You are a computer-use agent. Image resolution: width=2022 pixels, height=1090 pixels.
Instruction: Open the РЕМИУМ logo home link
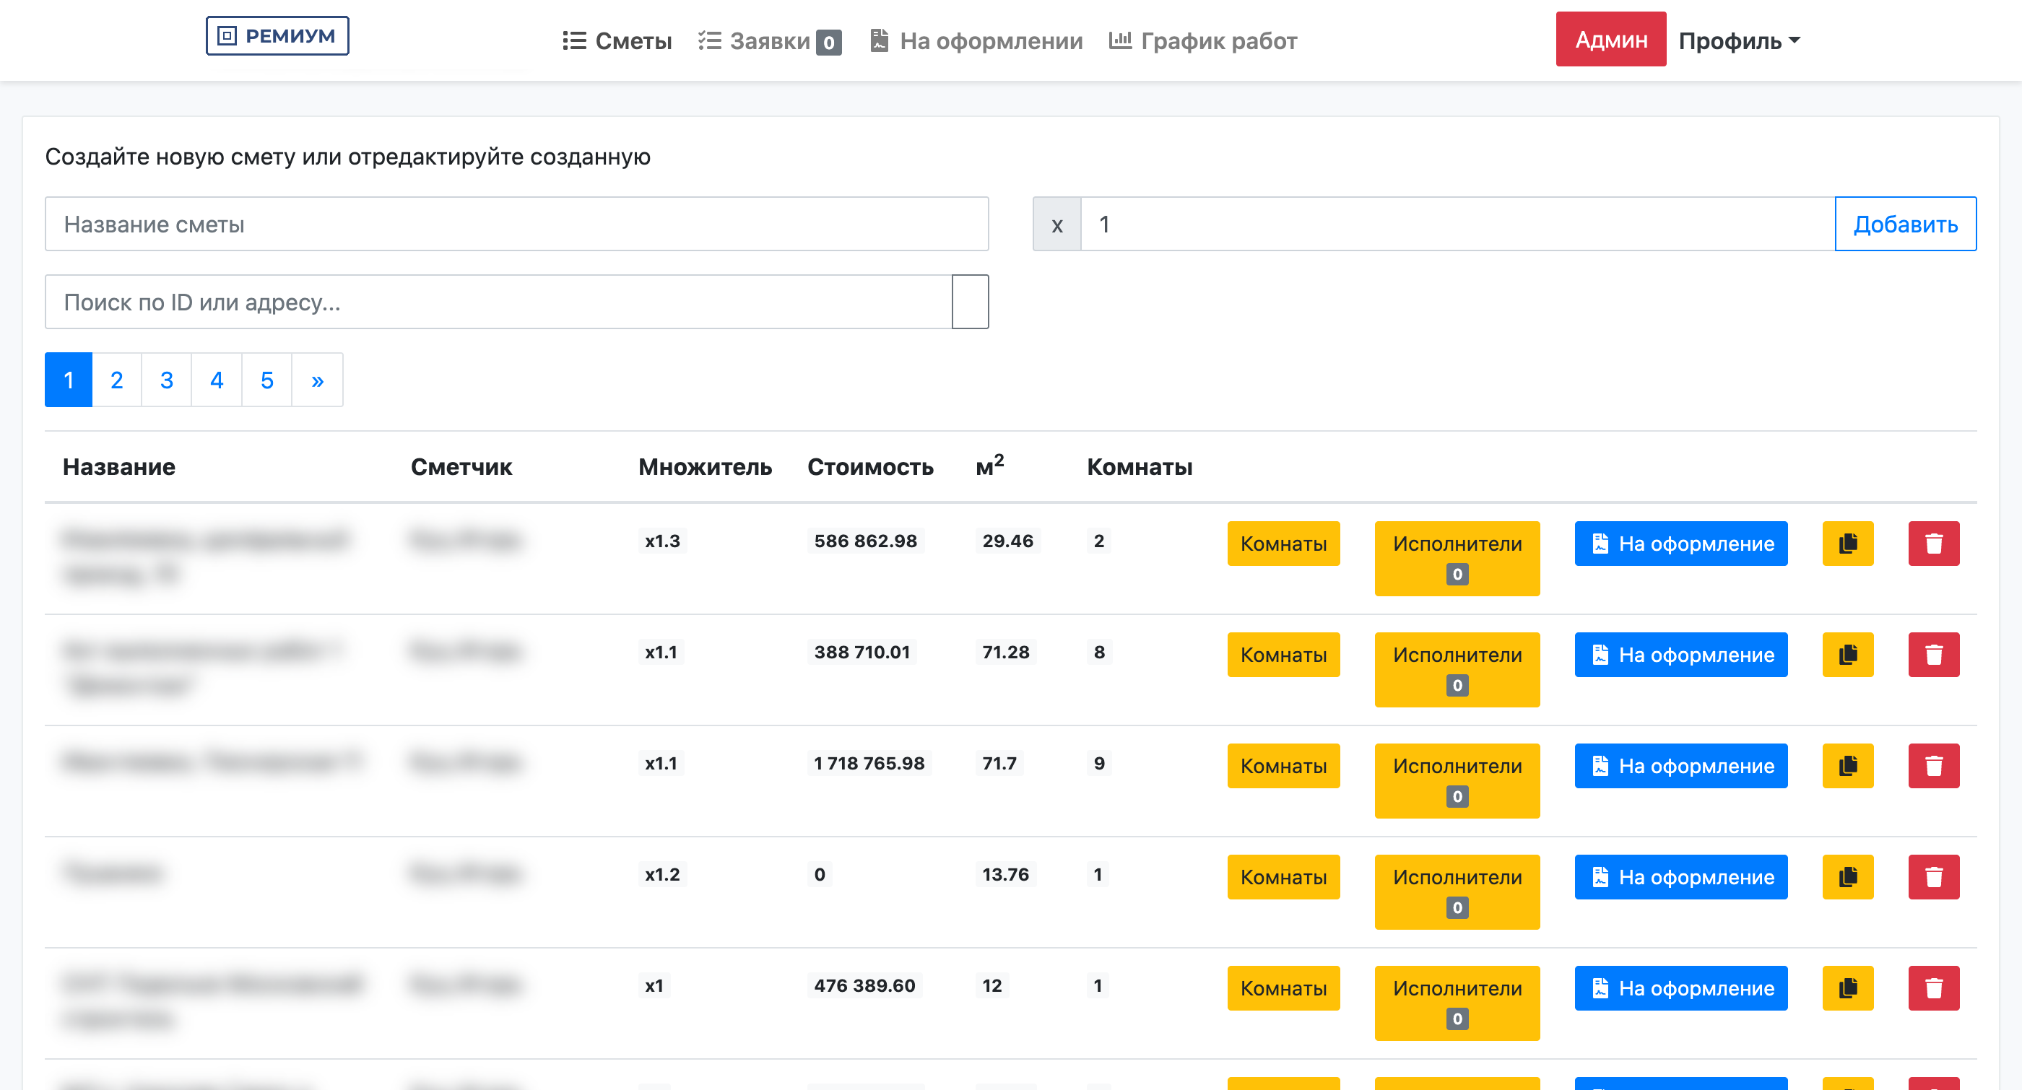277,36
